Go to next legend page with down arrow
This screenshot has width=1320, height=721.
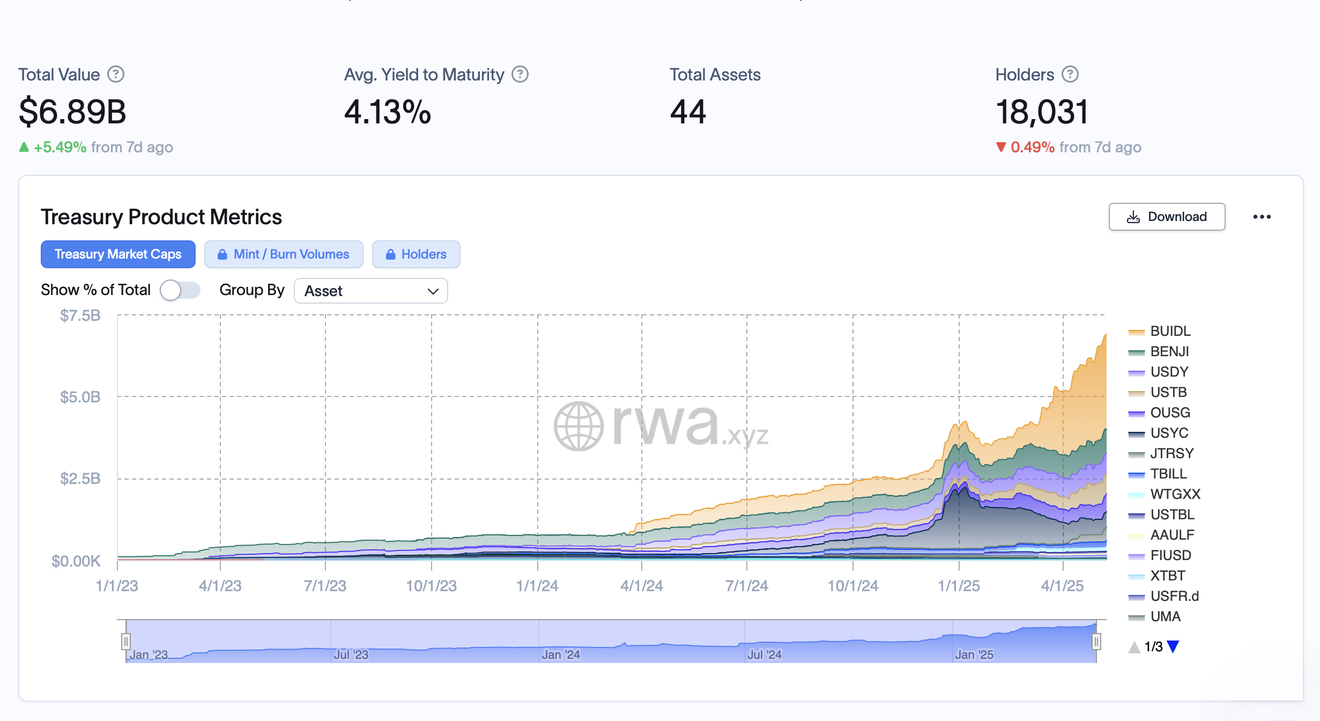(x=1173, y=646)
